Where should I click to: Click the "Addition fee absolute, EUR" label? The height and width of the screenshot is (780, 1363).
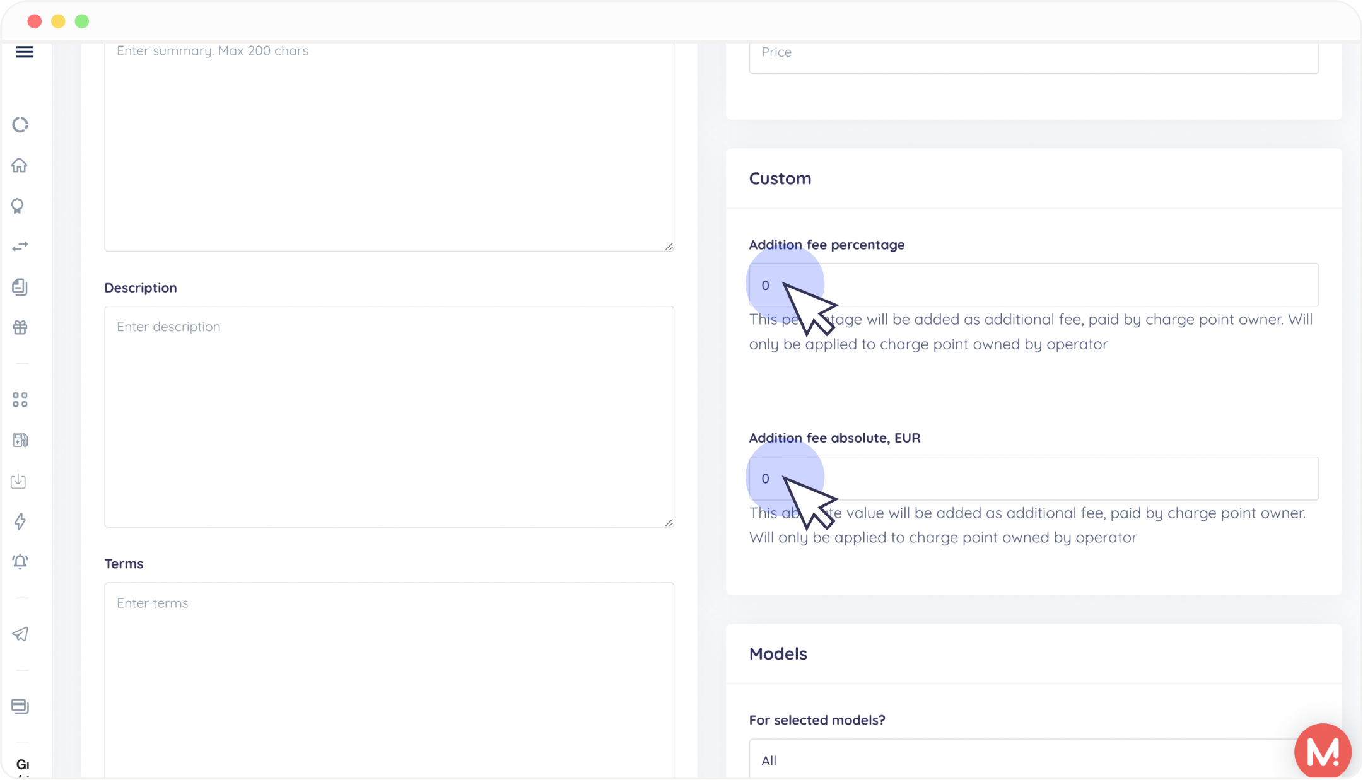pos(835,438)
